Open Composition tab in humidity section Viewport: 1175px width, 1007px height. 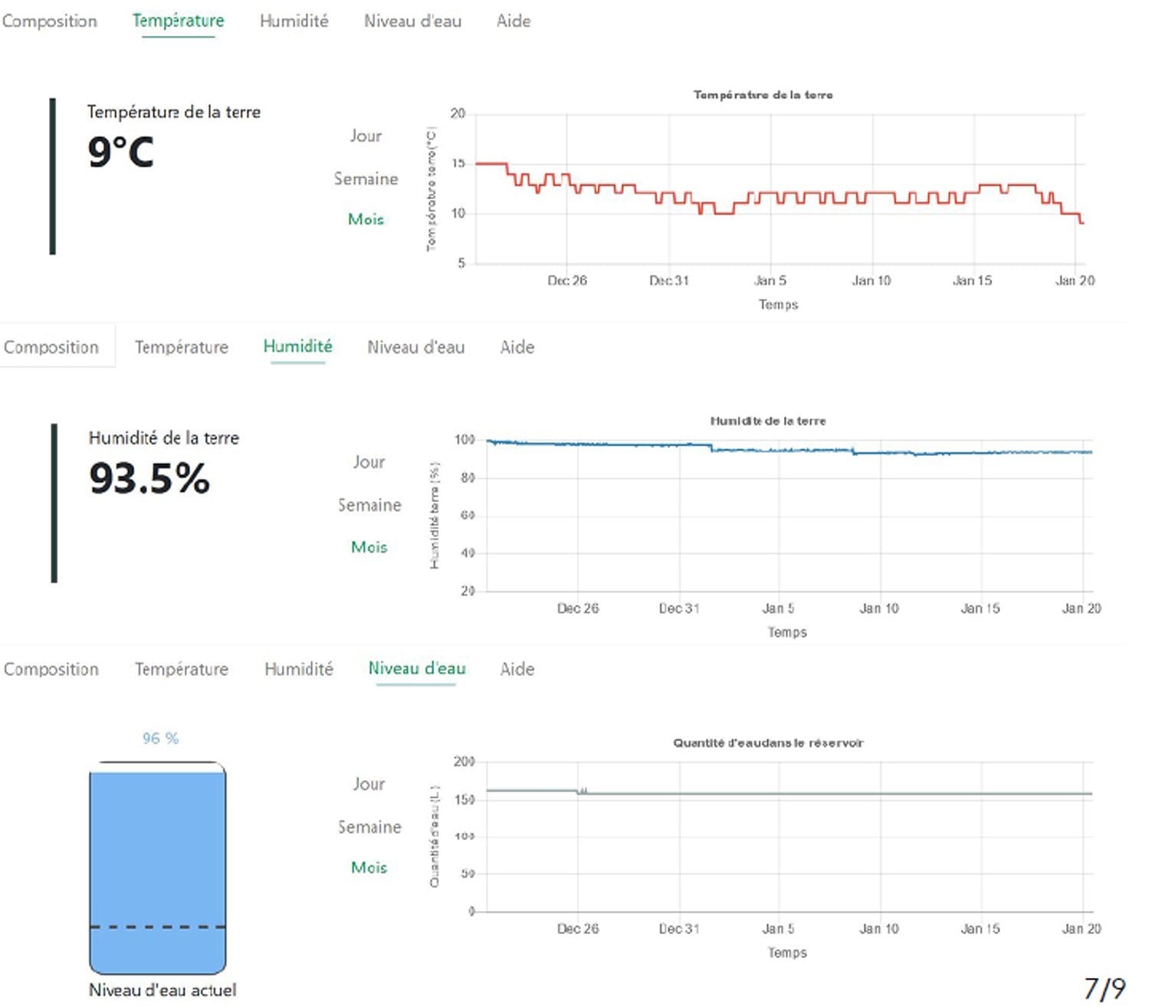(x=51, y=347)
